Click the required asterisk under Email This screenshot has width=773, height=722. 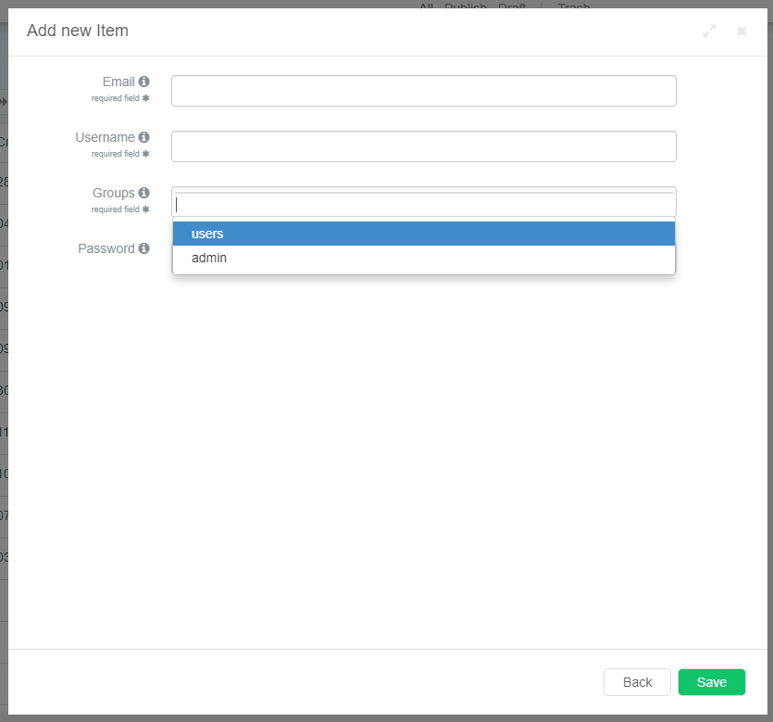tap(145, 98)
